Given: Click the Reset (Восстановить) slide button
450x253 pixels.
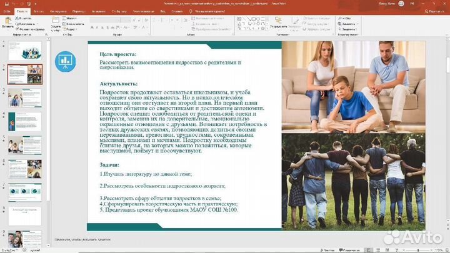Looking at the screenshot, I should click(x=74, y=24).
